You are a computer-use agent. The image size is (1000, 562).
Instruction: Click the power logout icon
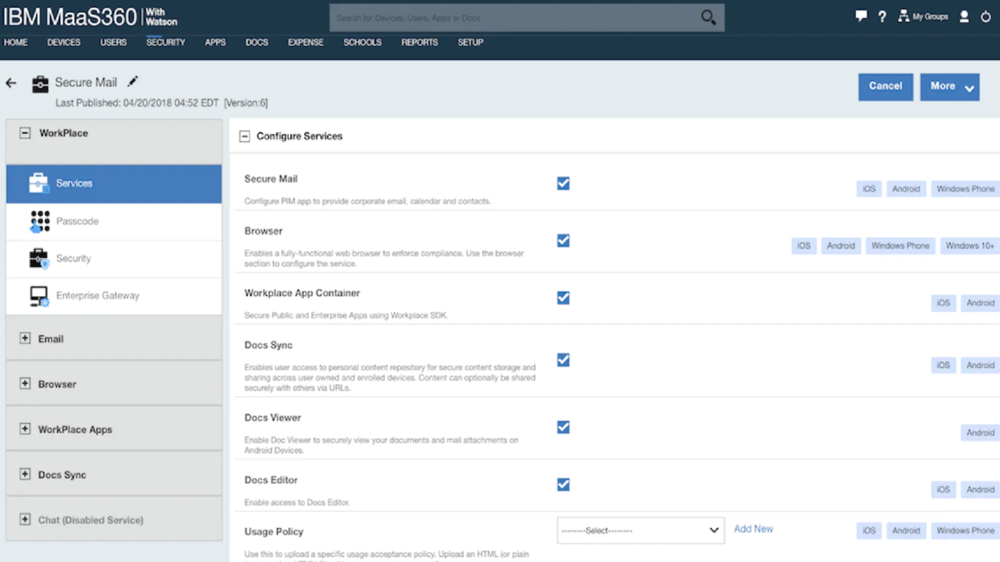986,17
